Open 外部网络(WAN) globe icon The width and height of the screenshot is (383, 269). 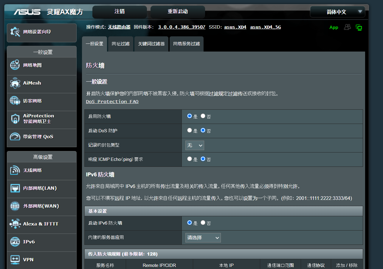click(x=15, y=206)
